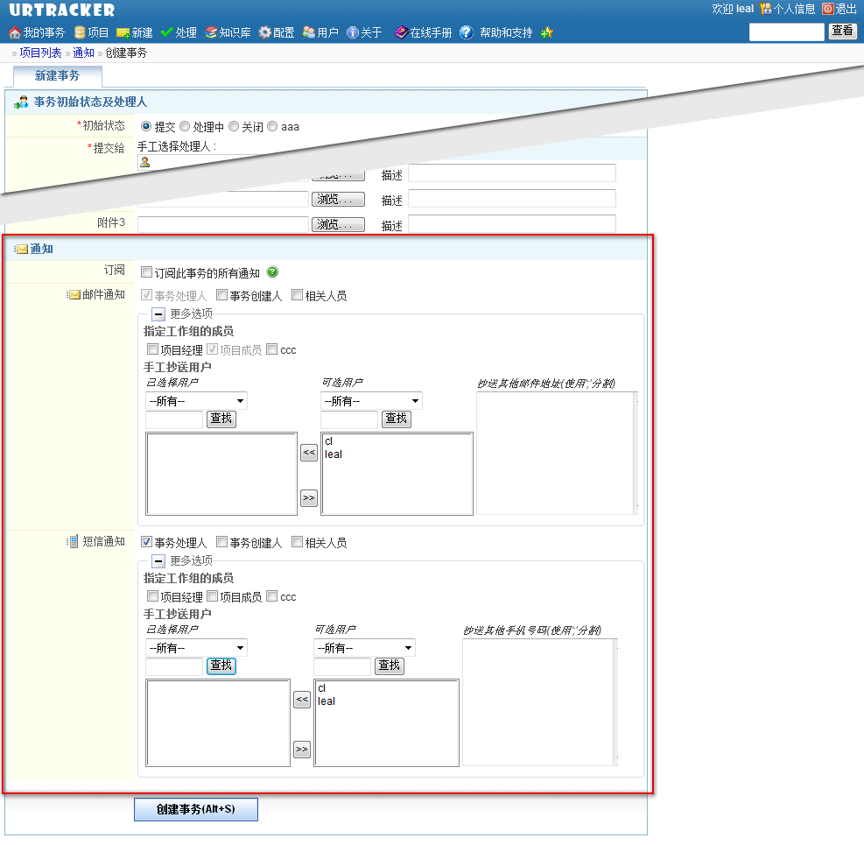Open the 我的事务 menu
The width and height of the screenshot is (864, 845).
tap(44, 33)
